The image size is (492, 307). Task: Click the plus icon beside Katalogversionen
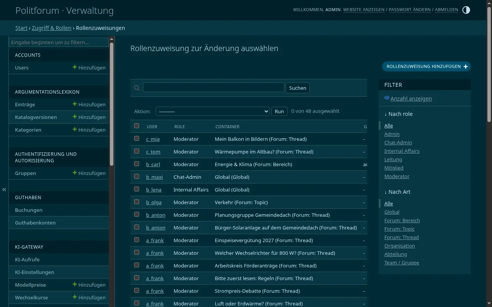click(x=75, y=117)
